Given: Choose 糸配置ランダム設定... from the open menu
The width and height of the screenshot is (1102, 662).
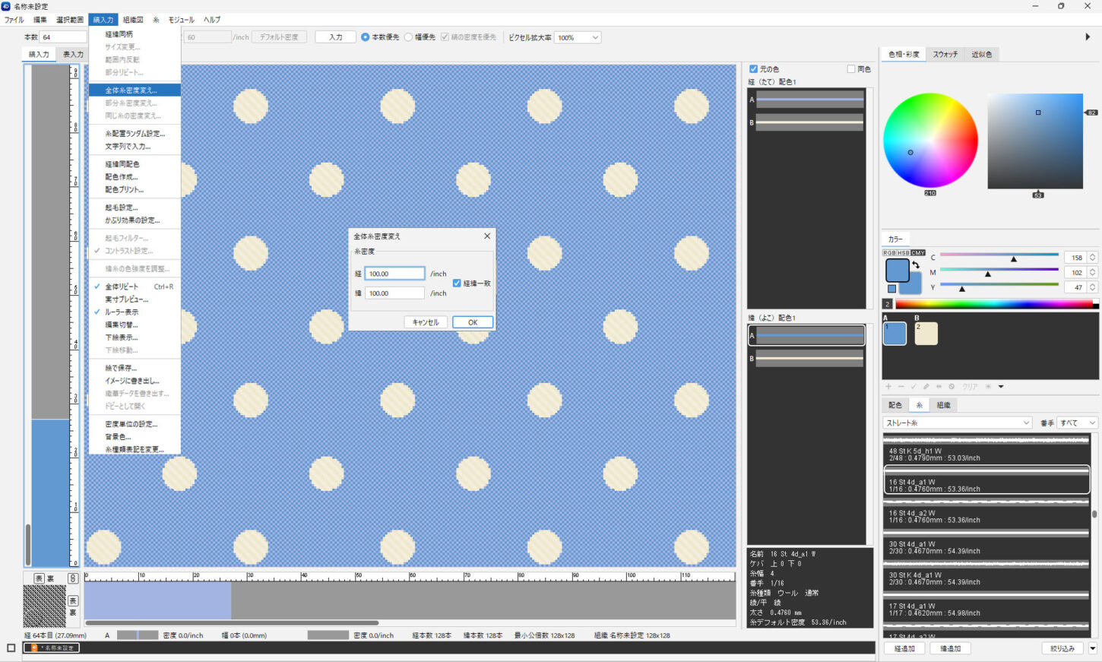Looking at the screenshot, I should pos(135,134).
